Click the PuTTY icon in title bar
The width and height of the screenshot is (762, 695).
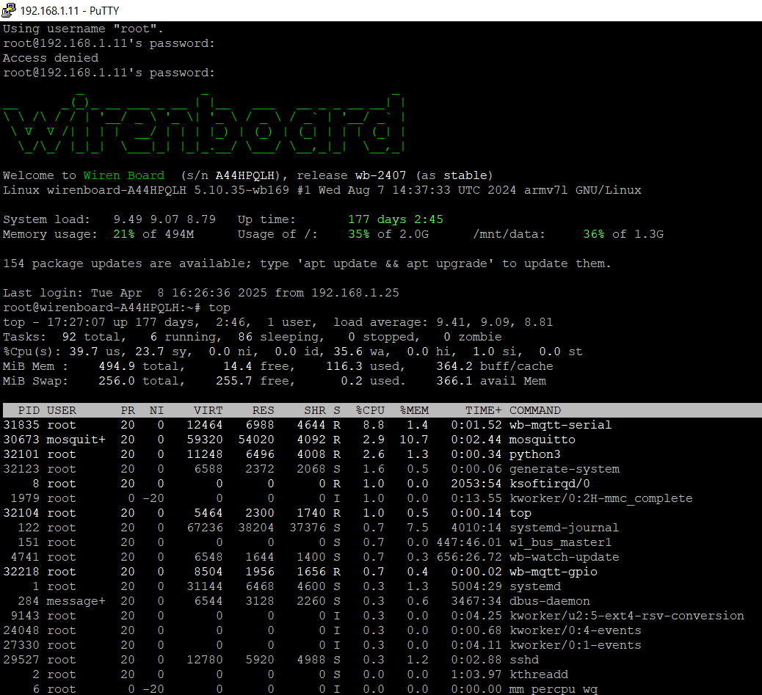9,10
